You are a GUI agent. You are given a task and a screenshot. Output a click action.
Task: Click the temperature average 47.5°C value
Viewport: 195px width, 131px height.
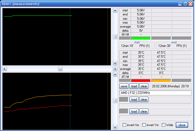(x=161, y=69)
